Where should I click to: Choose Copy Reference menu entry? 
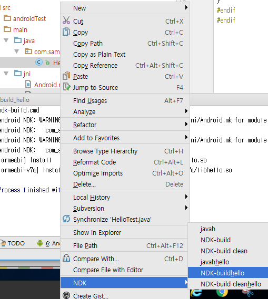pyautogui.click(x=125, y=66)
